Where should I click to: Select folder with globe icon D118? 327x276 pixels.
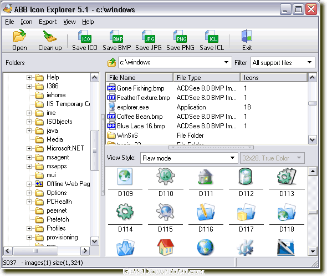pyautogui.click(x=287, y=212)
